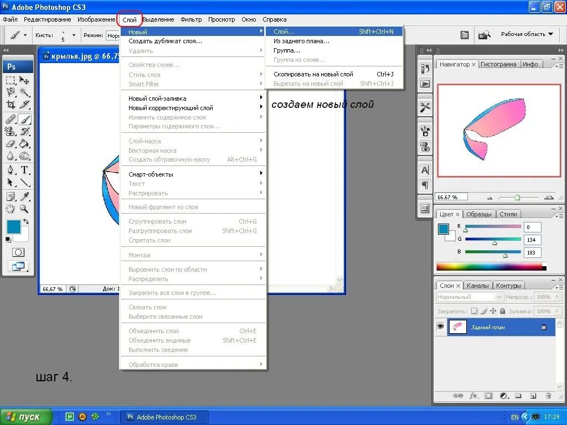Viewport: 567px width, 425px height.
Task: Select the Rectangular Marquee tool
Action: pos(11,80)
